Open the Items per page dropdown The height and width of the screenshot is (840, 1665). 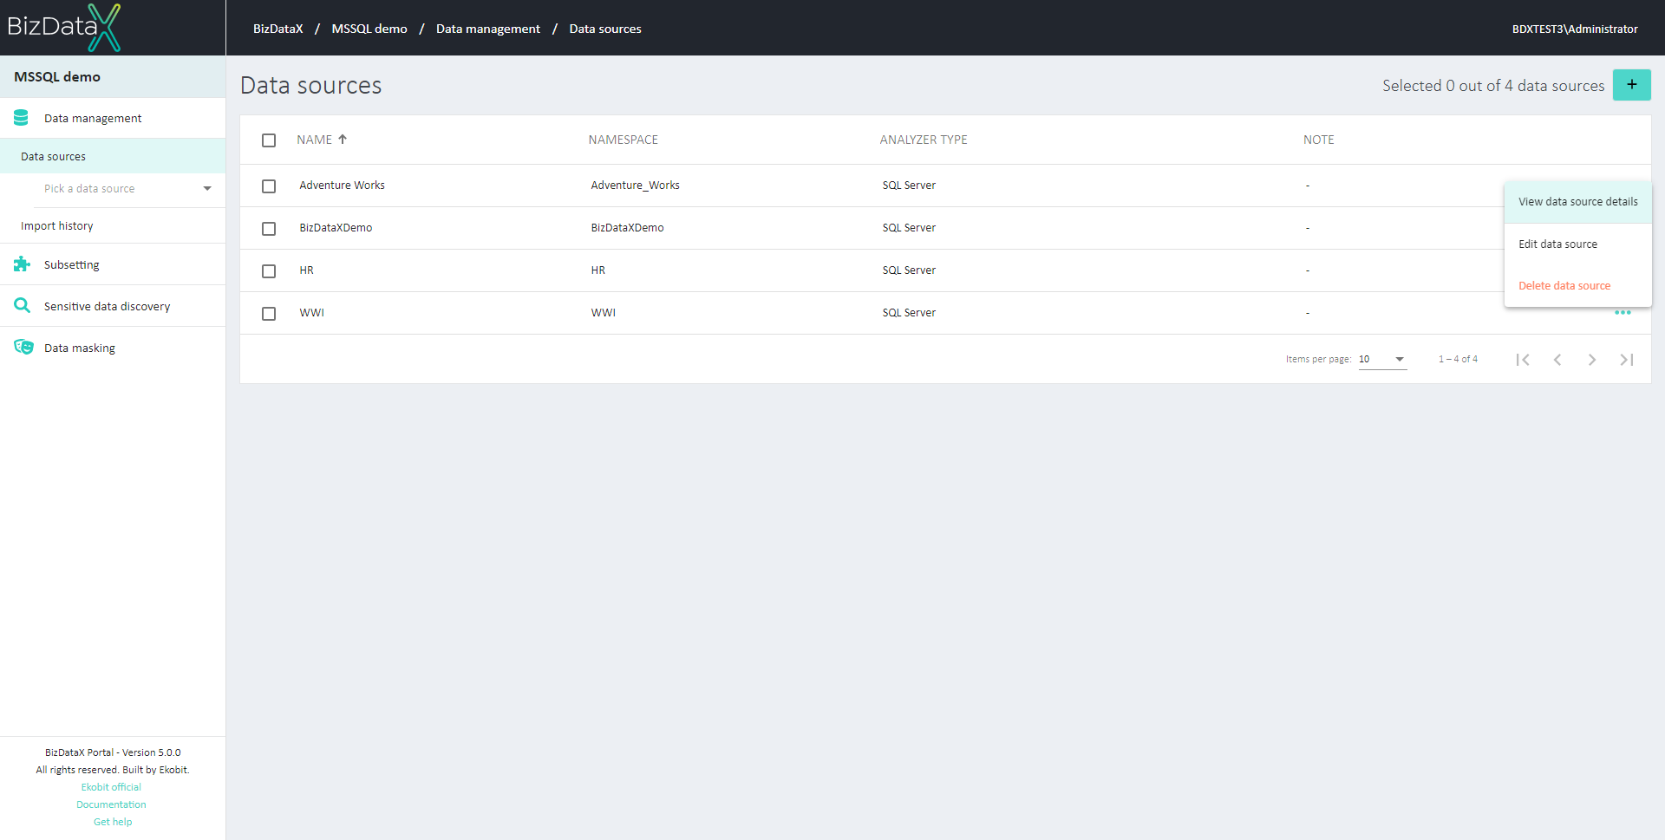click(1382, 359)
